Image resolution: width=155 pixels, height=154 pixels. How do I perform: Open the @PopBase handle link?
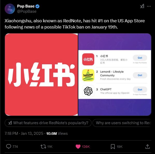point(27,11)
